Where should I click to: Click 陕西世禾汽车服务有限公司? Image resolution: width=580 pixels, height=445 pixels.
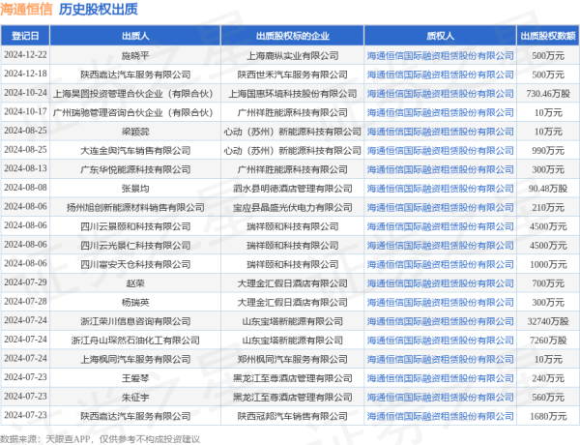[x=293, y=74]
